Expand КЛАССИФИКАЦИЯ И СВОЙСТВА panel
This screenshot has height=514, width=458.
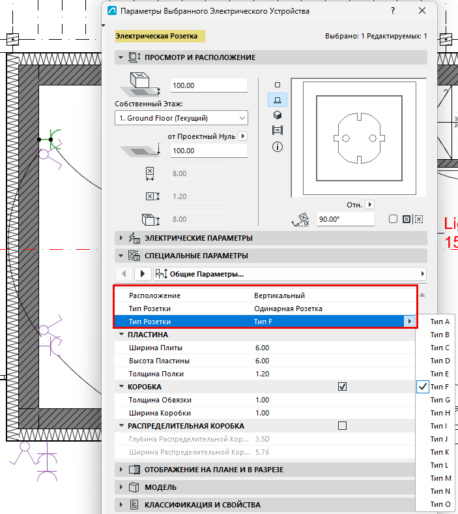pos(121,505)
